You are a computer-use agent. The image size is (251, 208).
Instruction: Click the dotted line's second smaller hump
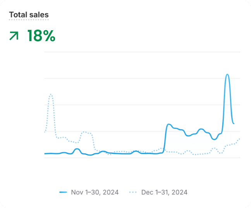(85, 132)
